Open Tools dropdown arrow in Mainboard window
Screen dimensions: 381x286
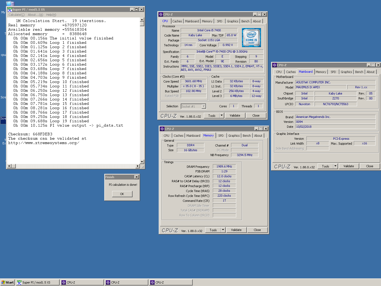(335, 166)
